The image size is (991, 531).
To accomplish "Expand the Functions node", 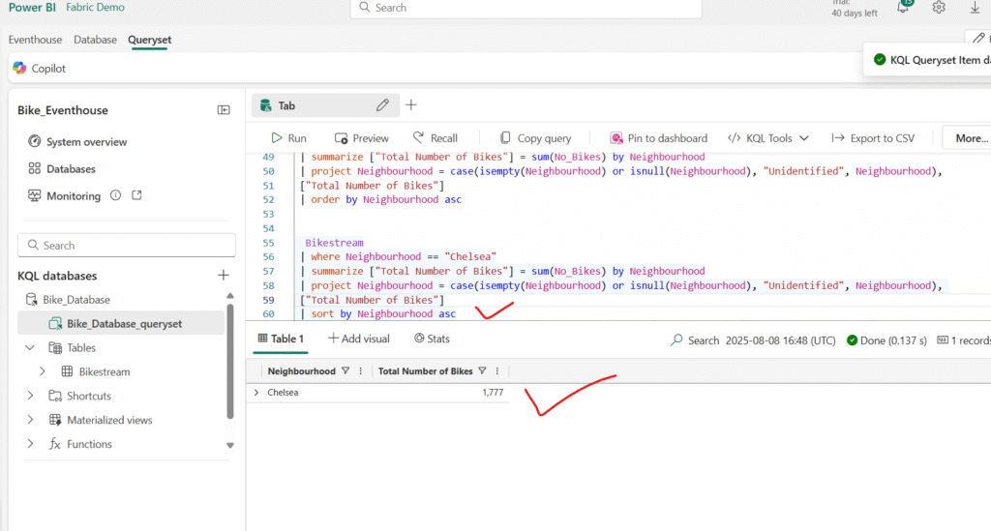I will tap(30, 443).
